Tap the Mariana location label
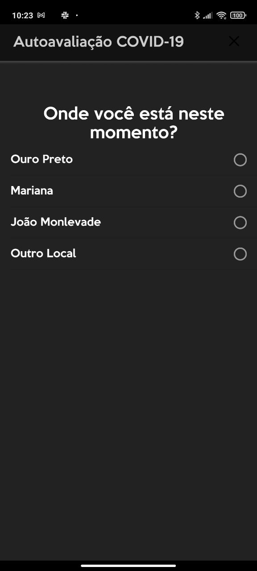This screenshot has width=257, height=571. coord(32,190)
